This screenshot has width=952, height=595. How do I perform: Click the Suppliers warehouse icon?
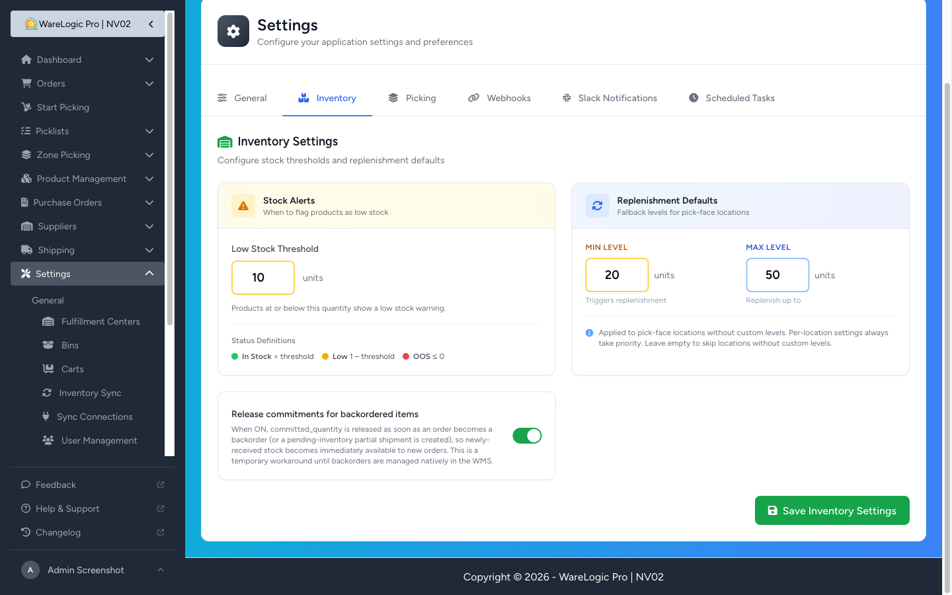coord(27,226)
